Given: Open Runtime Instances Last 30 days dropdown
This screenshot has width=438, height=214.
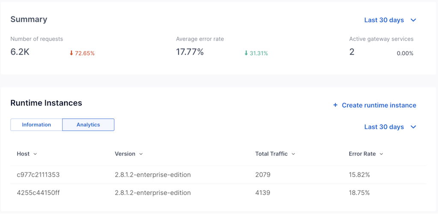Looking at the screenshot, I should point(384,127).
